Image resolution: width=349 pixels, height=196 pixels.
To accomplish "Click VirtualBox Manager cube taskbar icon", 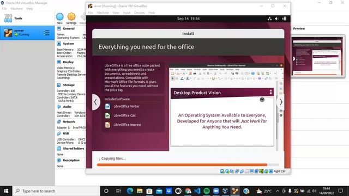I will coord(225,191).
